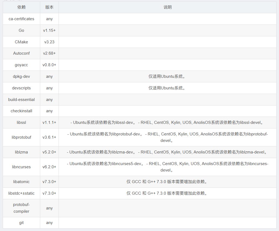279x231 pixels.
Task: Click the 说明 column header
Action: point(167,7)
